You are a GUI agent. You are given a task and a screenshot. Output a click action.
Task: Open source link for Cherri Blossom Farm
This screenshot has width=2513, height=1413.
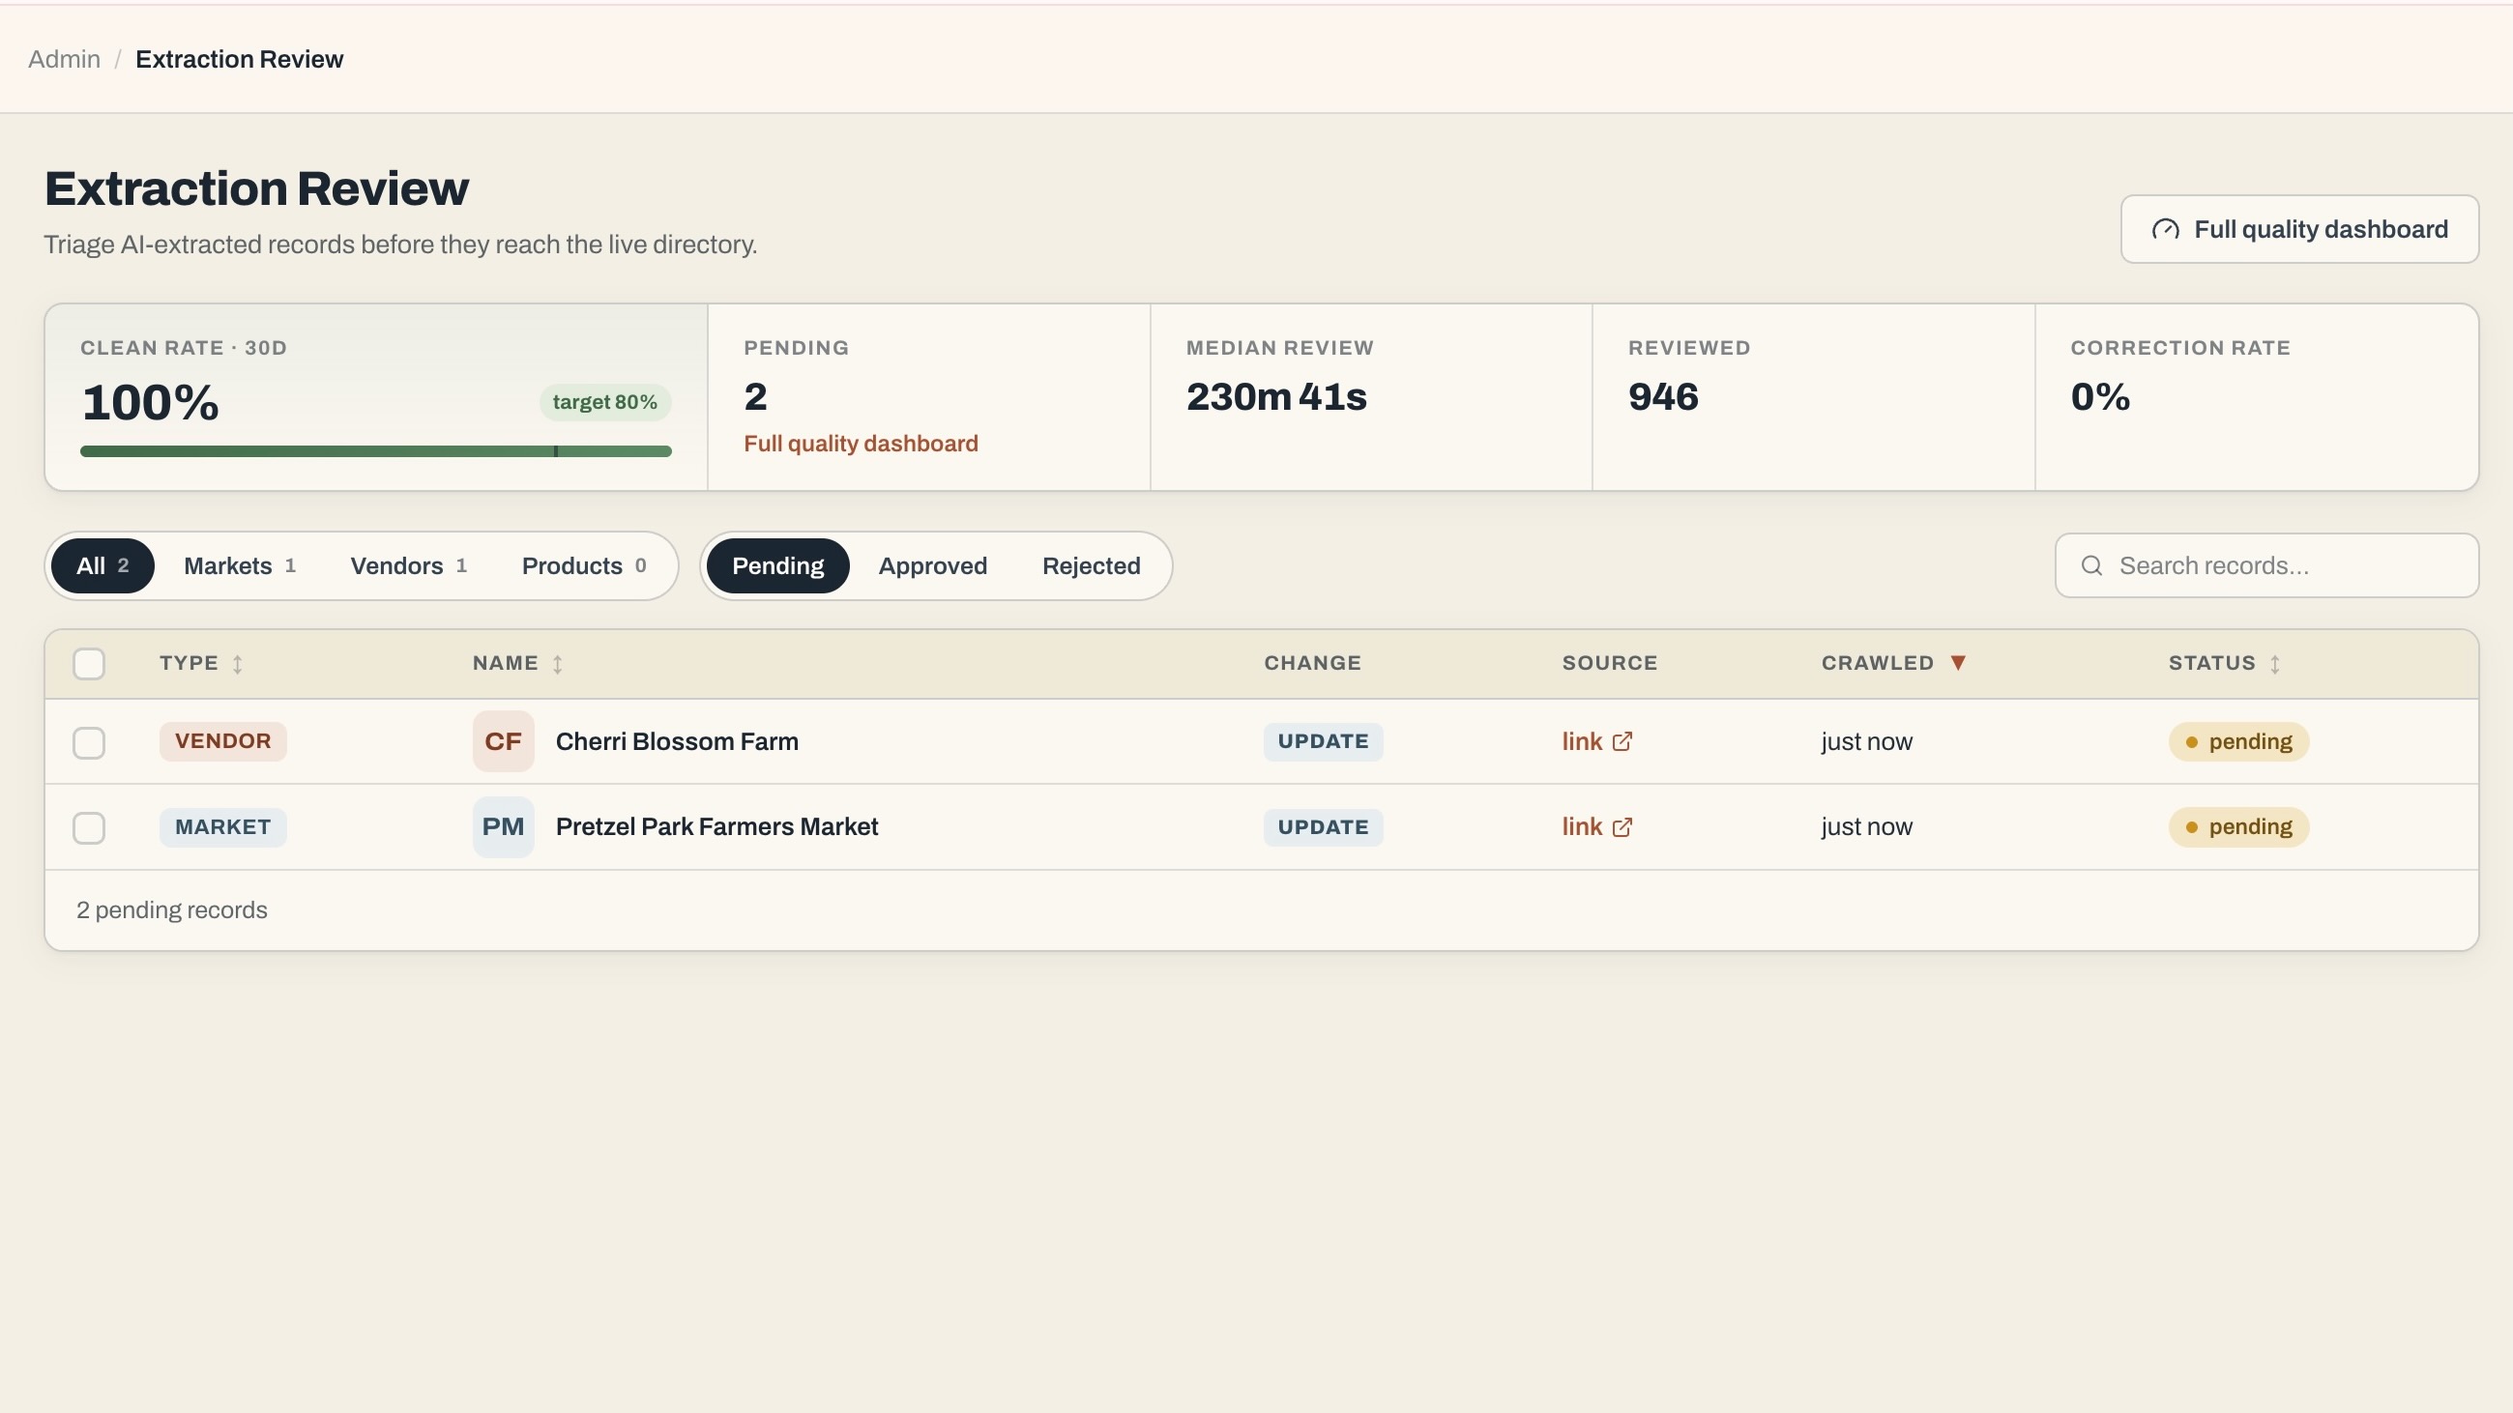pos(1597,742)
